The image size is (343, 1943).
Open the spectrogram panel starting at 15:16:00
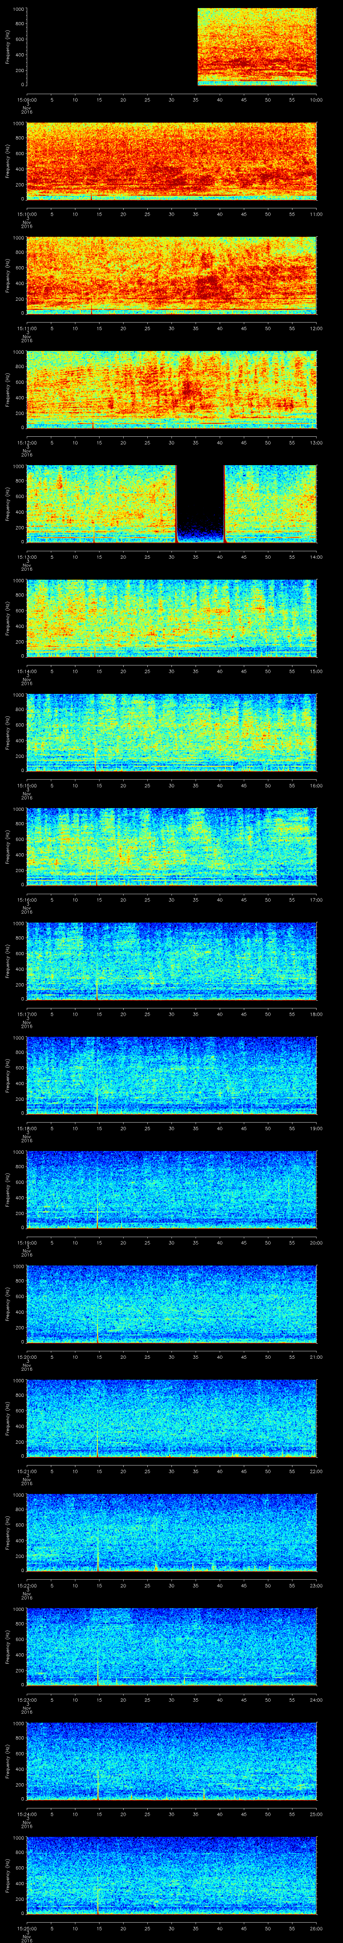click(171, 847)
